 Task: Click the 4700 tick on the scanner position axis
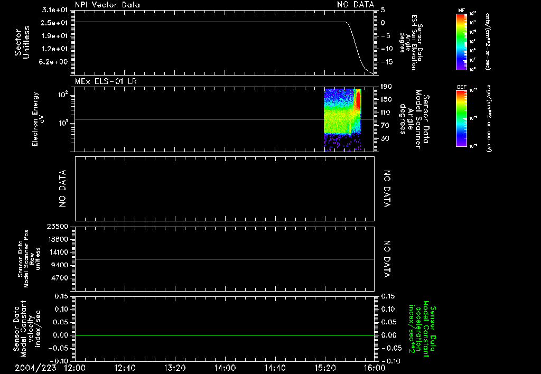(x=60, y=278)
